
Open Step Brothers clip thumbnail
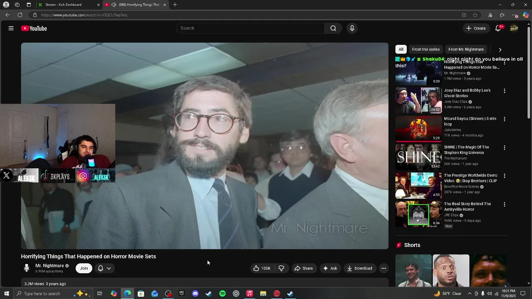(418, 186)
